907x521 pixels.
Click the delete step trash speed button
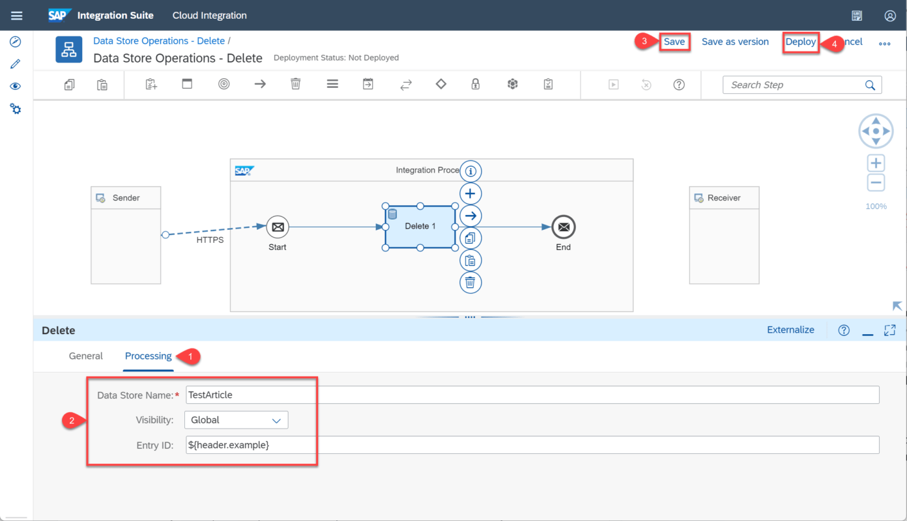coord(470,283)
